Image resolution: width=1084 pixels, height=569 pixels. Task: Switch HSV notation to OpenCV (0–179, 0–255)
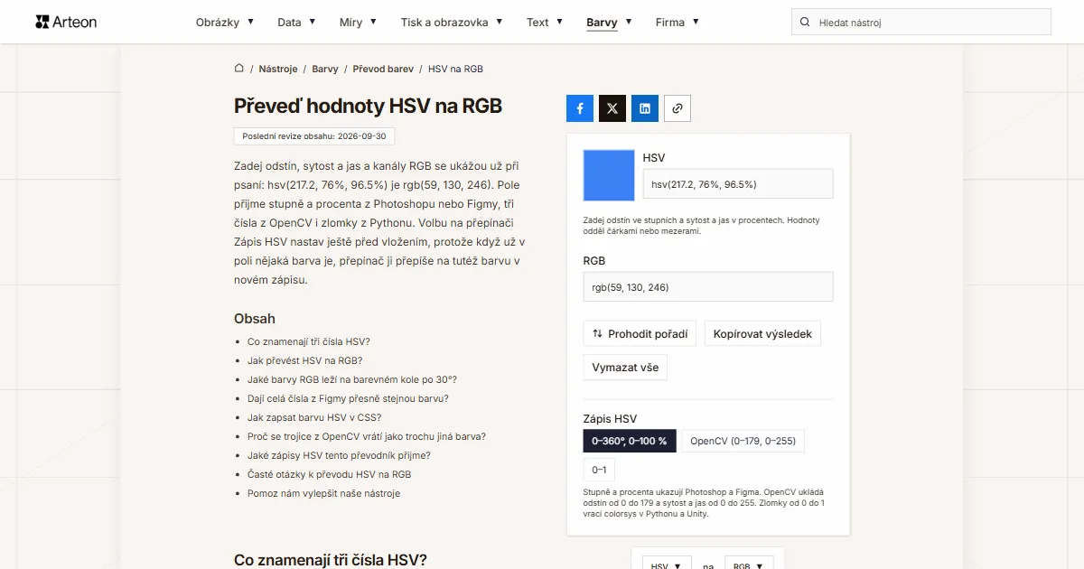coord(743,441)
